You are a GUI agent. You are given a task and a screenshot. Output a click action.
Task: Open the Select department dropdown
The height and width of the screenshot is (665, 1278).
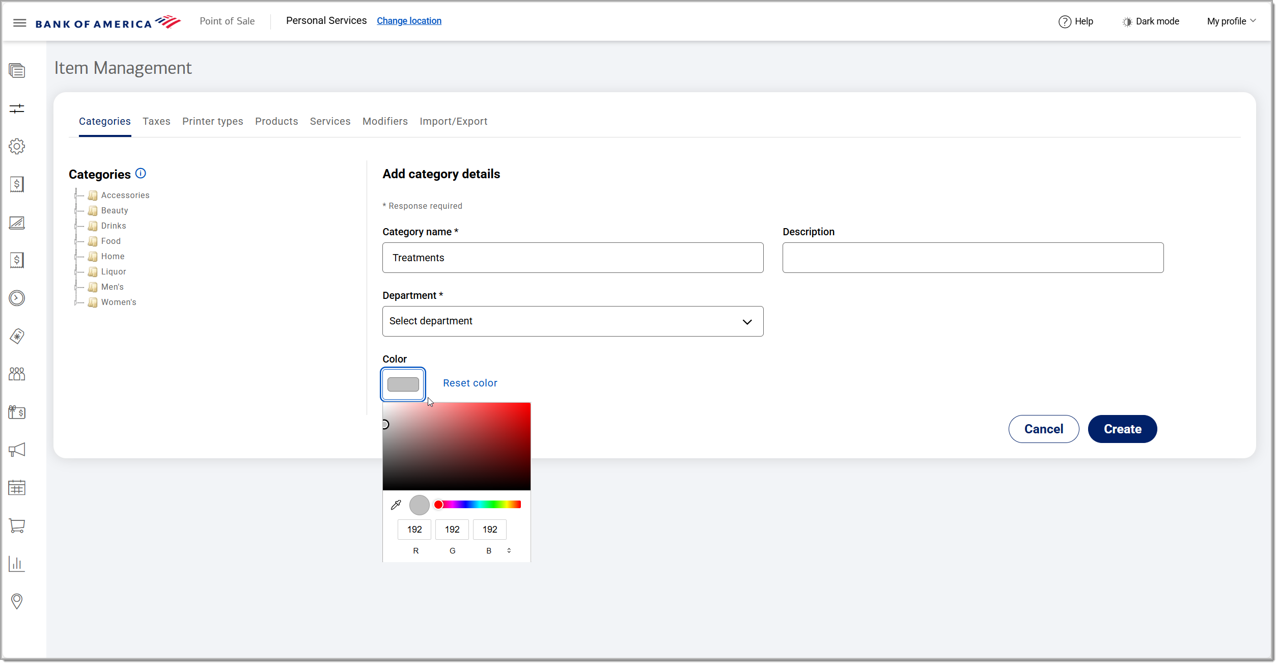[572, 321]
